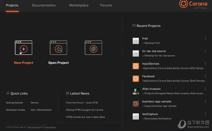This screenshot has height=131, width=212.
Task: Switch to the Documentation tab
Action: (x=44, y=5)
